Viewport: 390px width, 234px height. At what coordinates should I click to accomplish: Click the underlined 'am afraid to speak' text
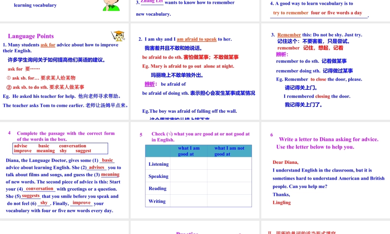[197, 39]
